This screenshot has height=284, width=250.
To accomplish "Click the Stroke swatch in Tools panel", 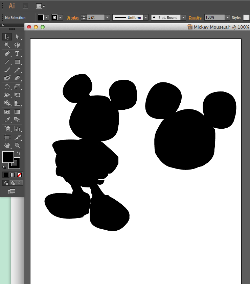I will point(17,165).
